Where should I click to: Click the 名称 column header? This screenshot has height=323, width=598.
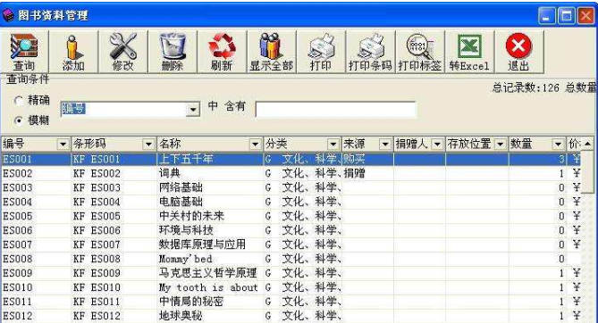(210, 145)
